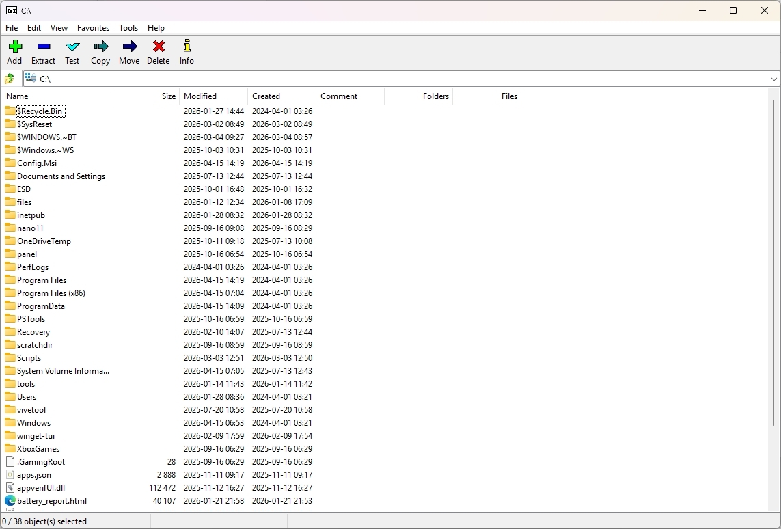Sort files by the Modified column
Image resolution: width=781 pixels, height=529 pixels.
[x=200, y=96]
